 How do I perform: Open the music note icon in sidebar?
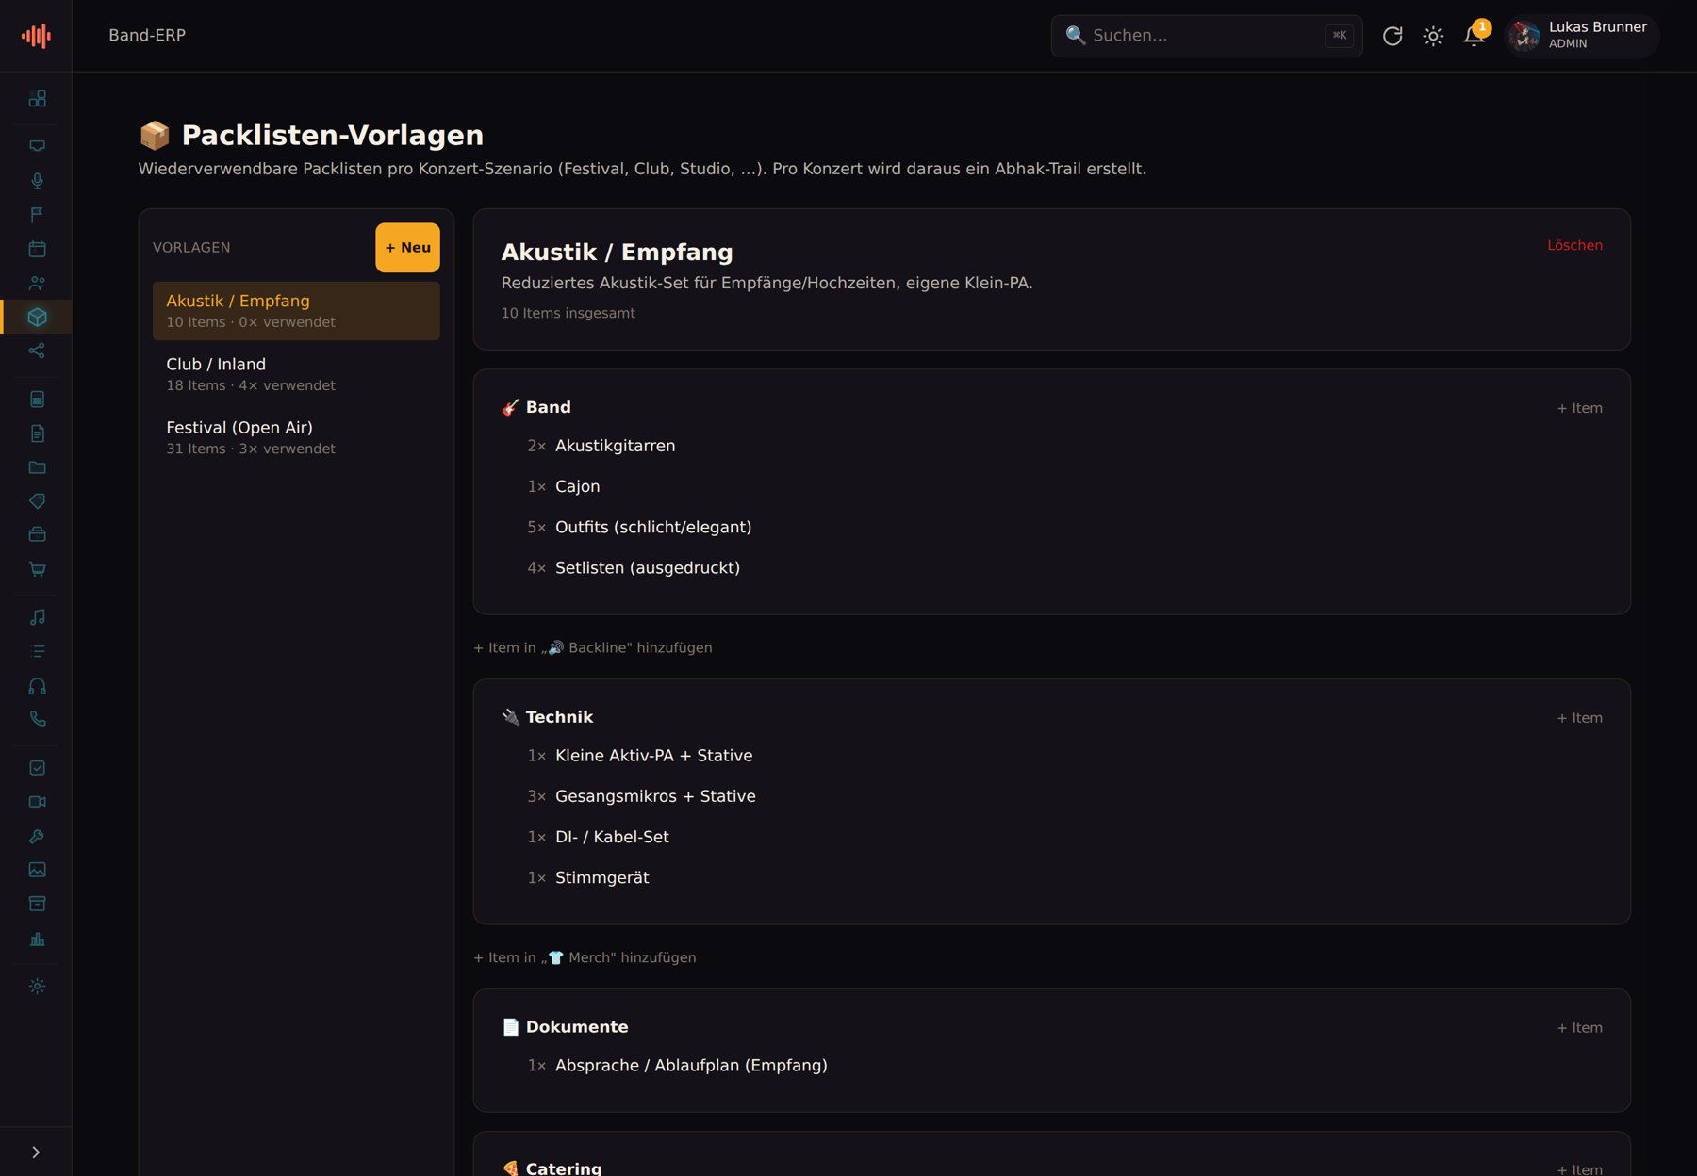tap(37, 617)
